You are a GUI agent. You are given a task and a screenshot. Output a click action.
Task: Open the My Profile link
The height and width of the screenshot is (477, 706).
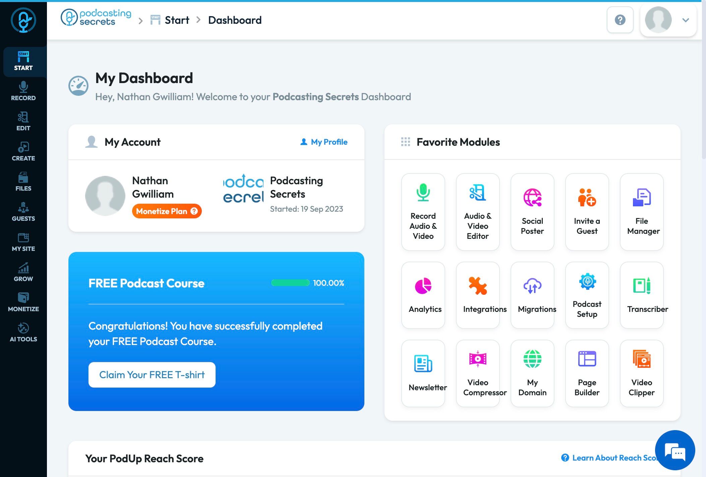click(324, 142)
